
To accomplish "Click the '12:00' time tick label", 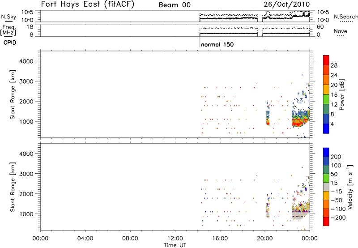I will click(x=175, y=239).
